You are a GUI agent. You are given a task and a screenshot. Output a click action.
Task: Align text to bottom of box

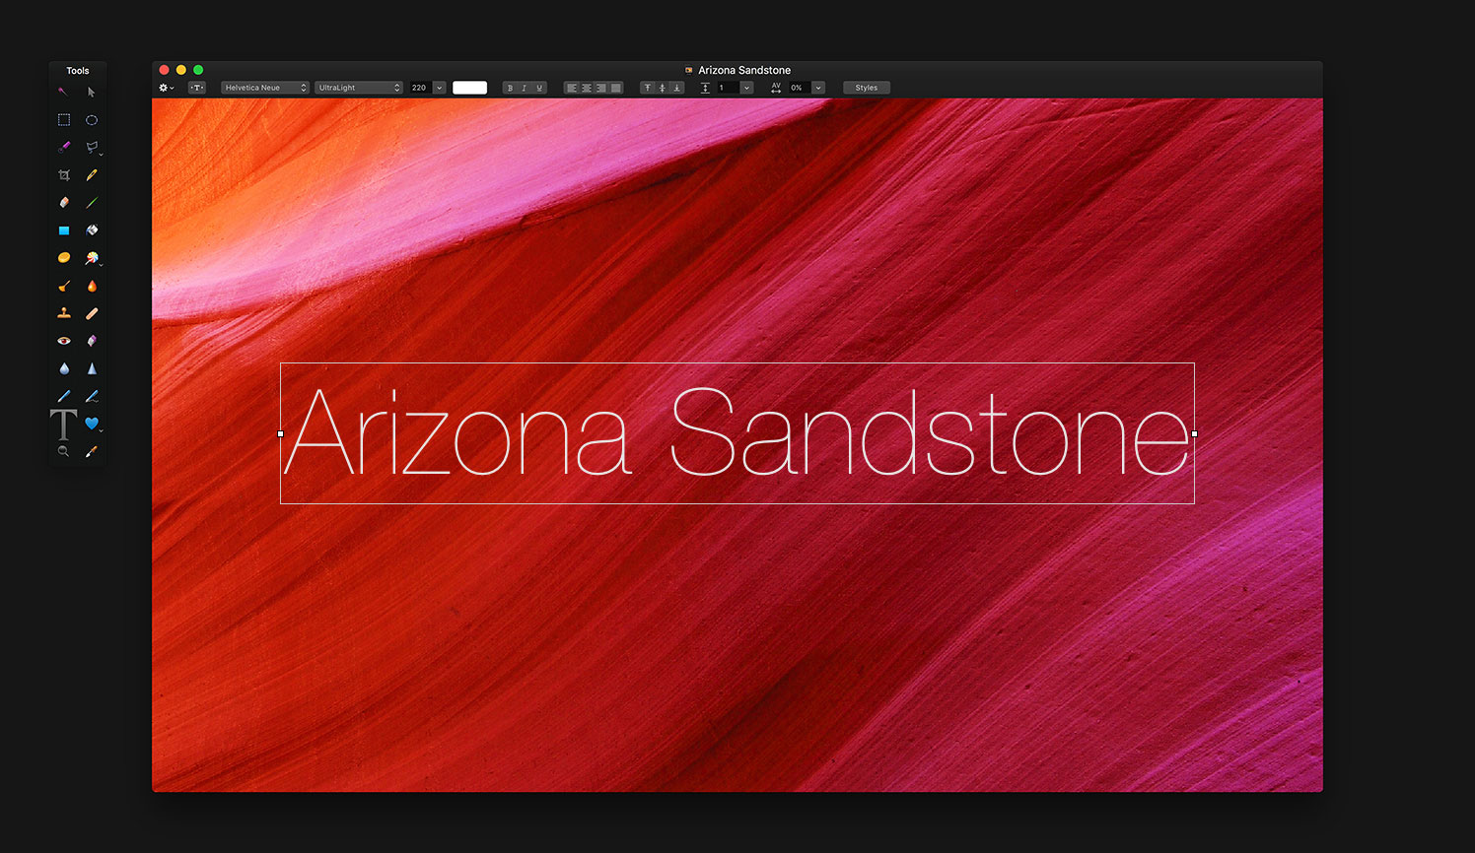[676, 88]
